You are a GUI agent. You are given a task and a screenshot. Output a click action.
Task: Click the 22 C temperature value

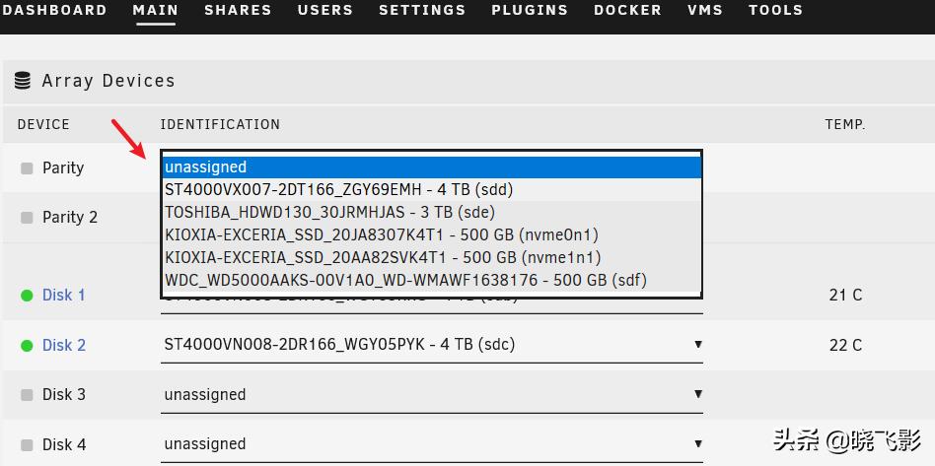[x=845, y=345]
